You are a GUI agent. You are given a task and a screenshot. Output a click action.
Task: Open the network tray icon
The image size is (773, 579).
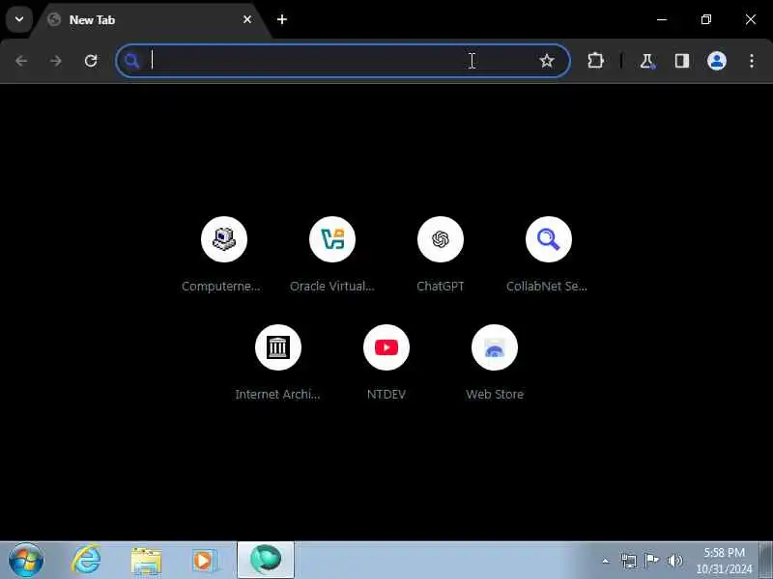(629, 561)
